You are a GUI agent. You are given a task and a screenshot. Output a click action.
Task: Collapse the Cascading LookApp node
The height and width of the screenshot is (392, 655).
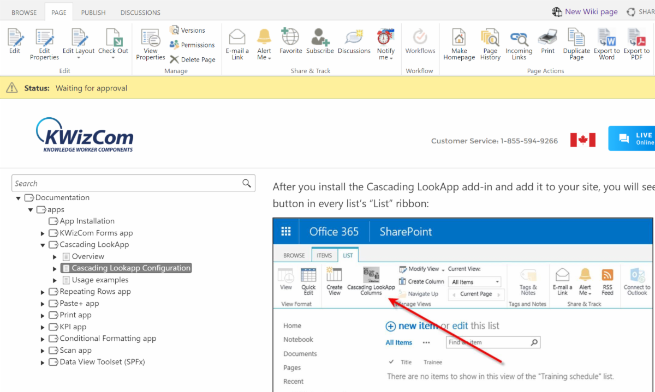pyautogui.click(x=43, y=245)
